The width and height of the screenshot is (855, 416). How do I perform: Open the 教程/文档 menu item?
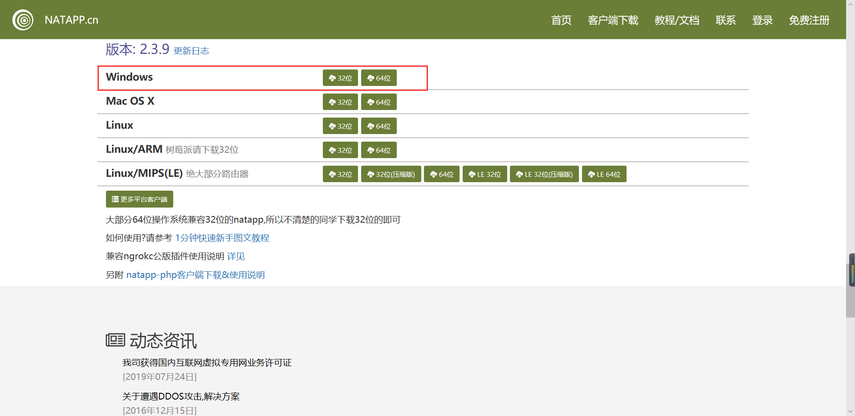(x=677, y=20)
